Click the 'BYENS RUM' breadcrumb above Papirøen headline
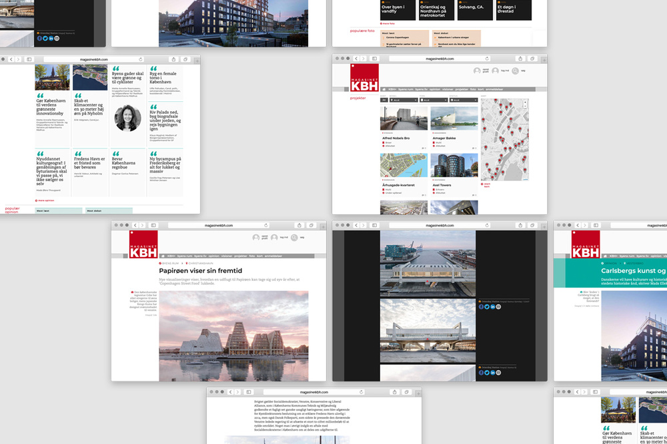The image size is (667, 444). pos(170,264)
